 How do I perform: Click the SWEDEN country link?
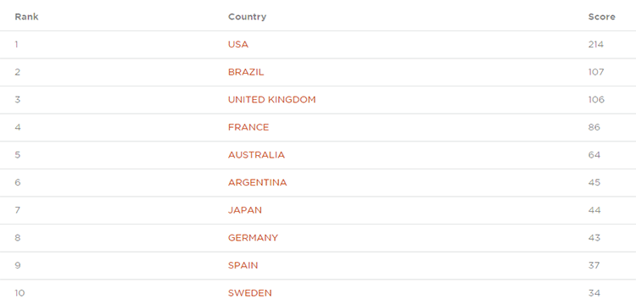(x=250, y=293)
